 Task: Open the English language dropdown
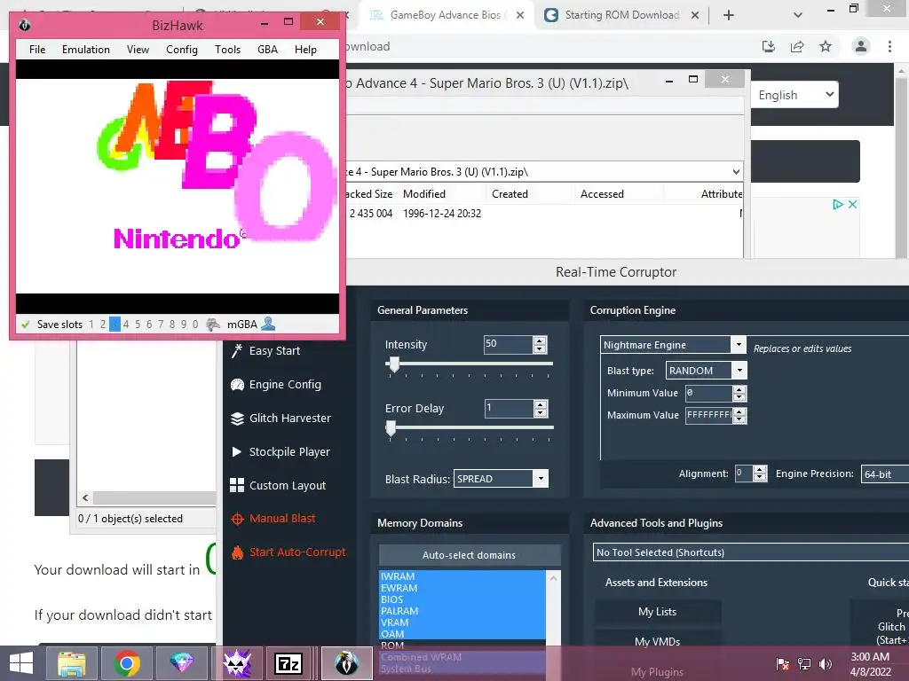795,95
